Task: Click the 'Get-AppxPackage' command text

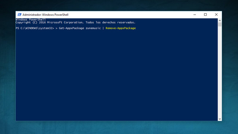Action: (71, 28)
